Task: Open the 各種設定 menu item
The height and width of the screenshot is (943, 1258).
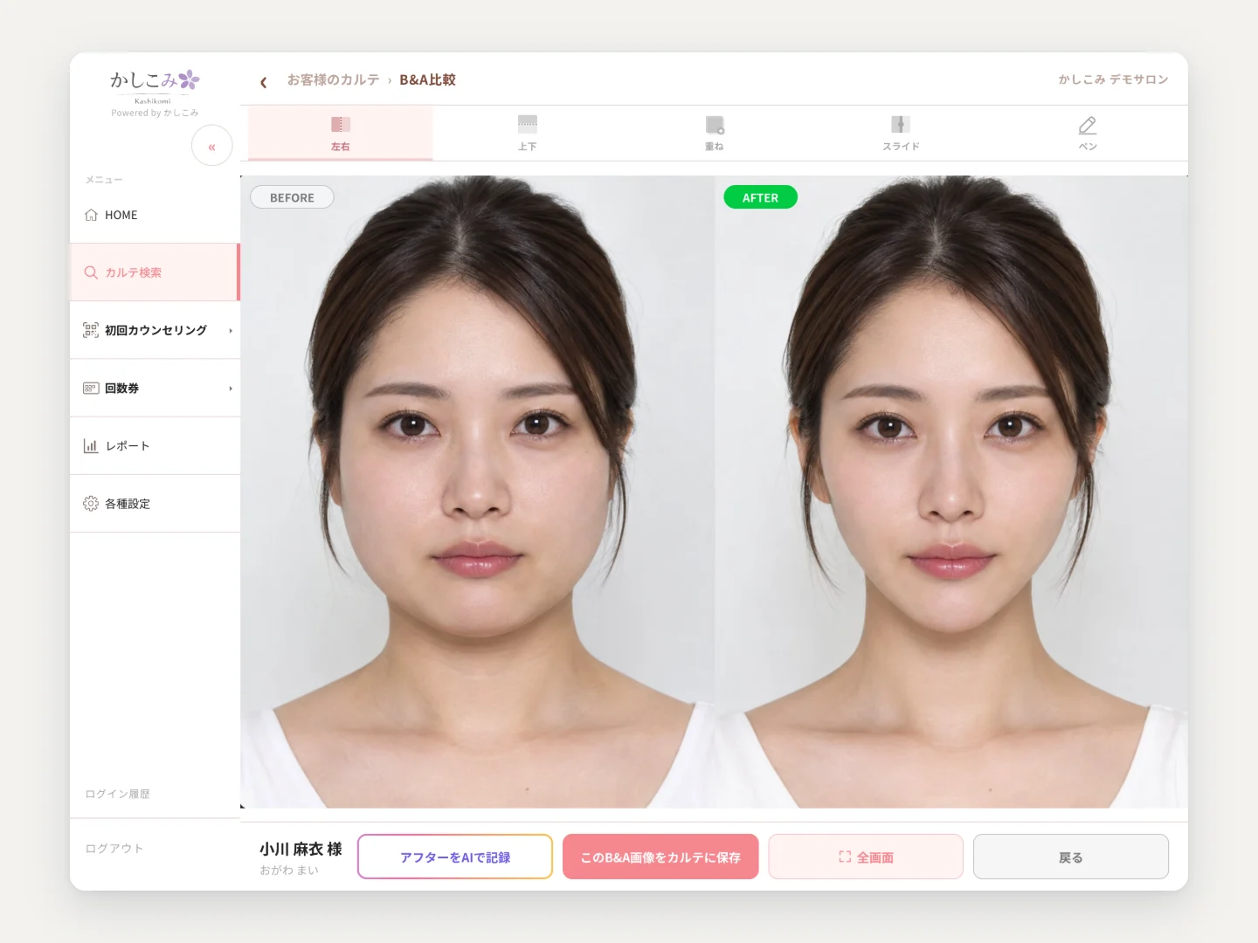Action: (x=155, y=503)
